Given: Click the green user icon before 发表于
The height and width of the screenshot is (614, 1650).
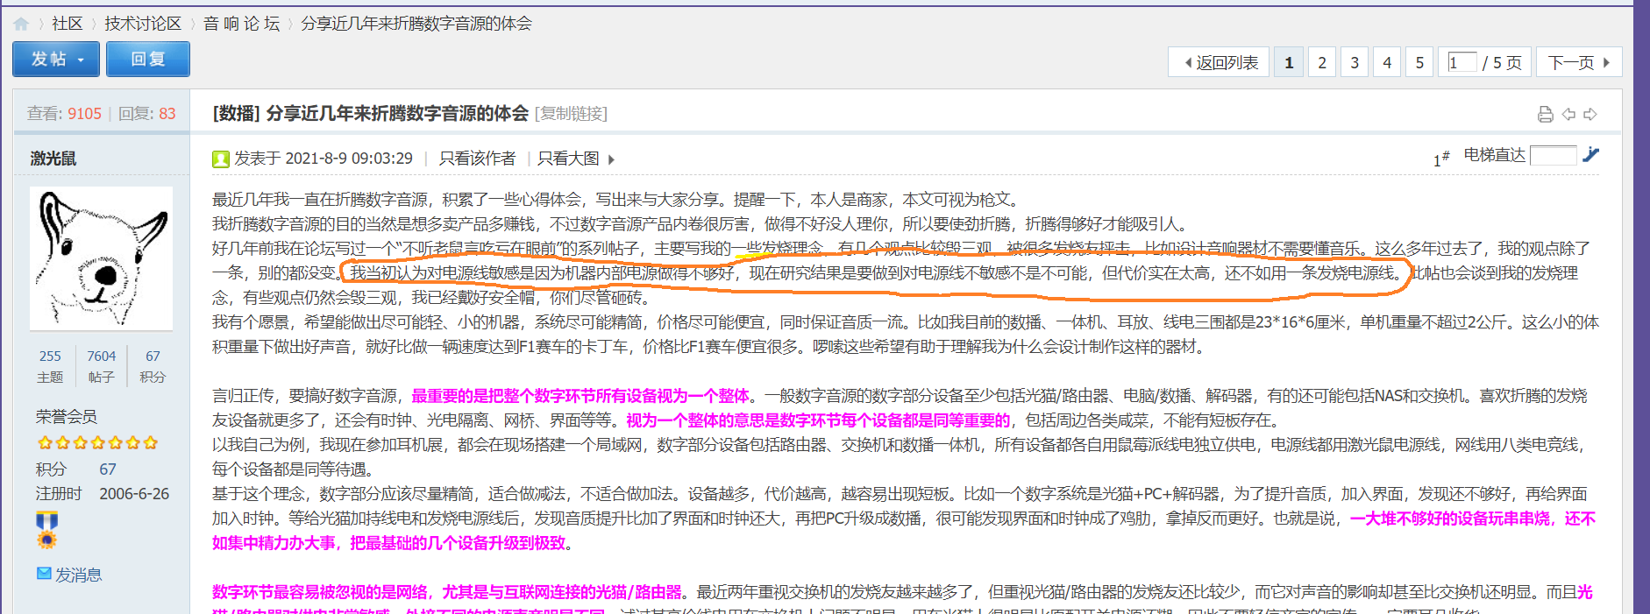Looking at the screenshot, I should tap(220, 159).
